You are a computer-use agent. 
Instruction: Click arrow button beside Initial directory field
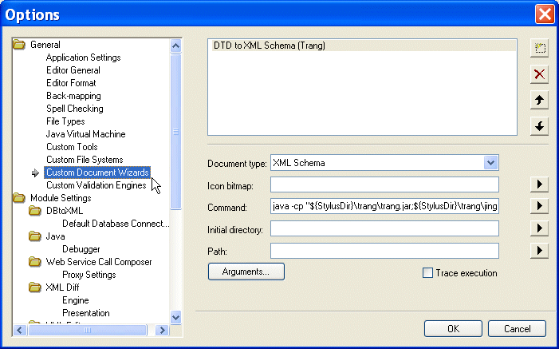(540, 229)
